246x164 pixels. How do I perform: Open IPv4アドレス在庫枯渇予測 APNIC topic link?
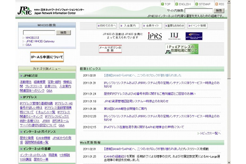pyautogui.click(x=144, y=127)
